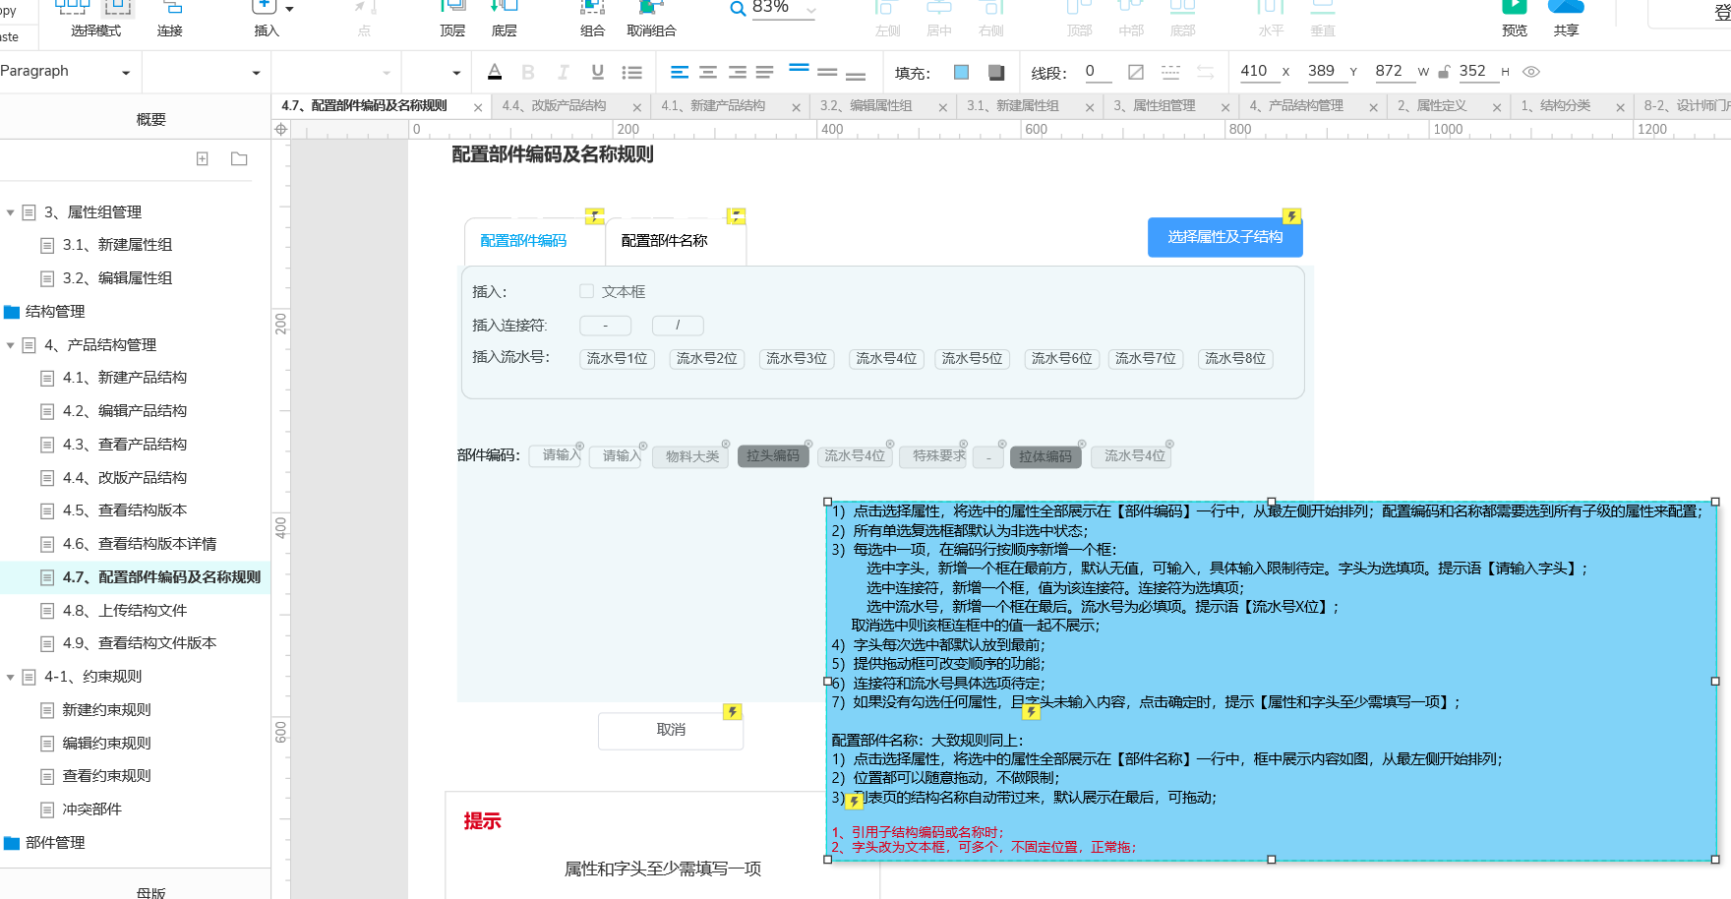
Task: Toggle italic text formatting
Action: [x=563, y=72]
